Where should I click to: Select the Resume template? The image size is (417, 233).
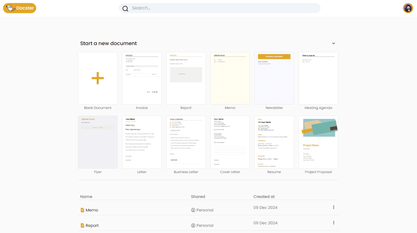[274, 142]
